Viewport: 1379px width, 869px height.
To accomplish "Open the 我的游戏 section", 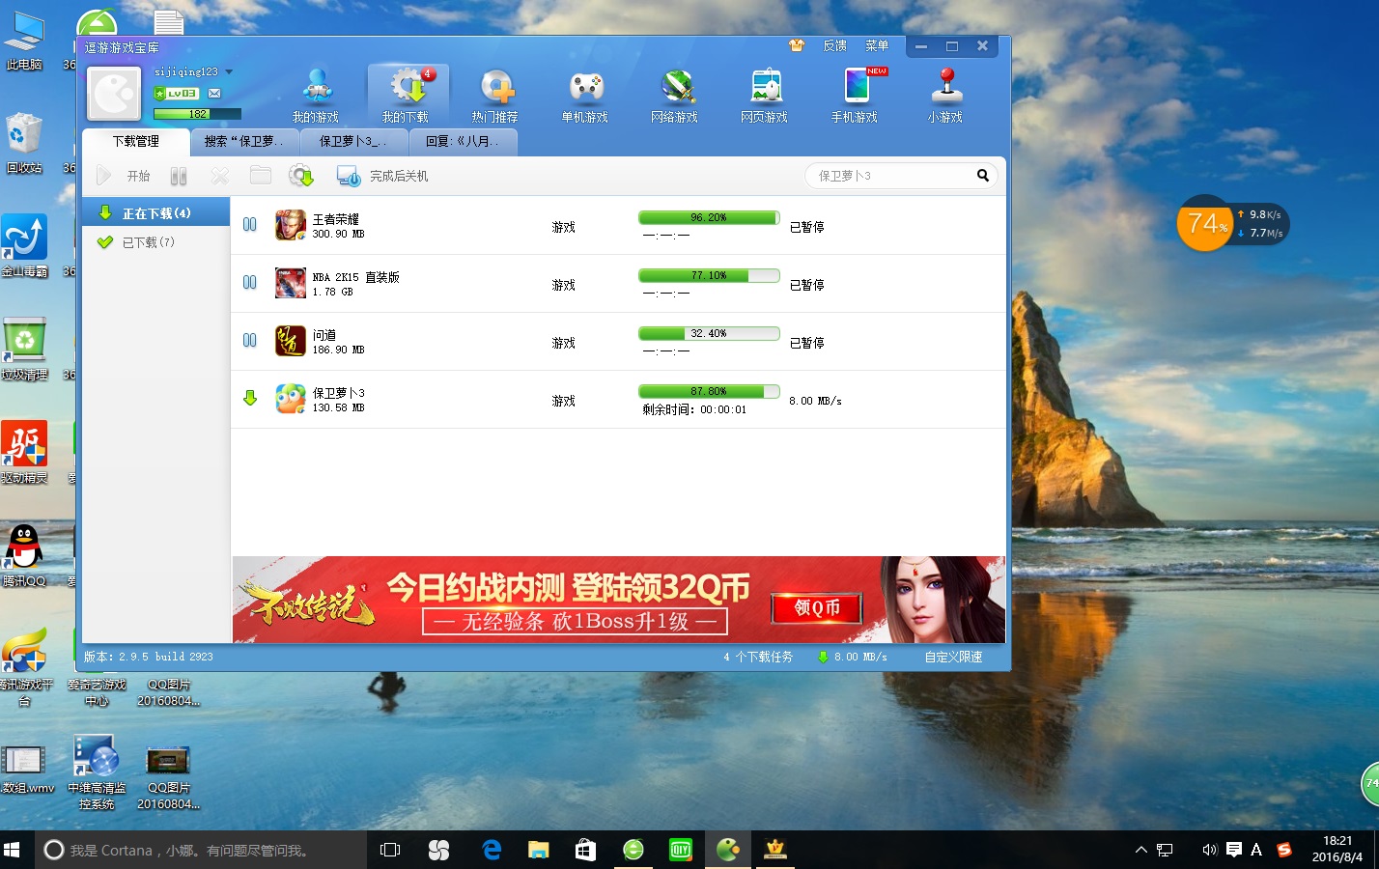I will point(316,96).
